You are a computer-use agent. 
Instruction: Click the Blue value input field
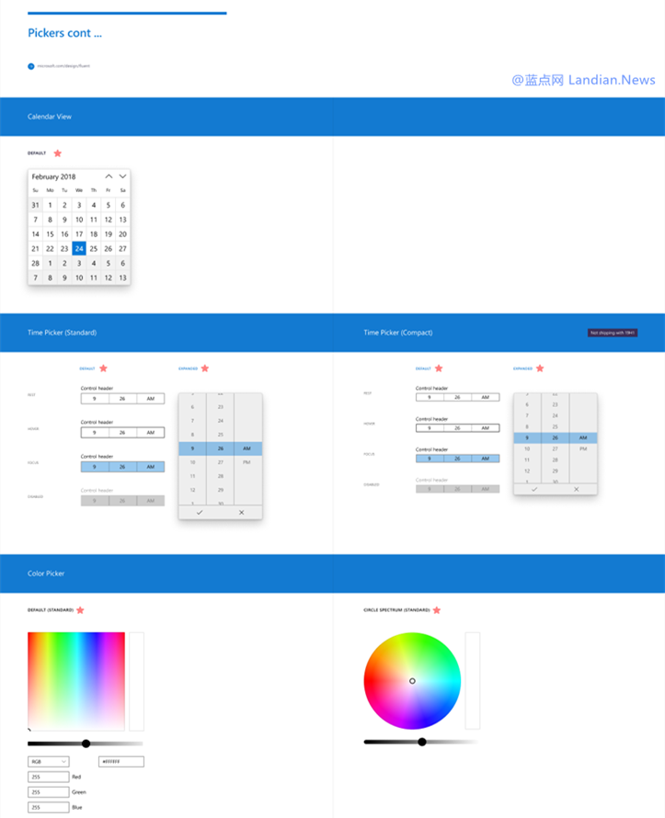click(48, 807)
